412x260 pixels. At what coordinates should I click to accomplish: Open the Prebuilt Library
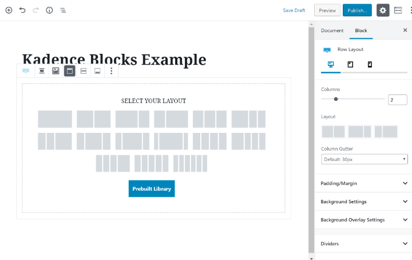pos(152,188)
